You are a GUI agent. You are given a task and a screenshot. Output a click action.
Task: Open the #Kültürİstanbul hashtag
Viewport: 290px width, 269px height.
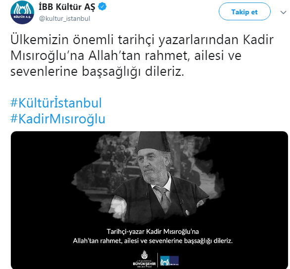pos(56,103)
